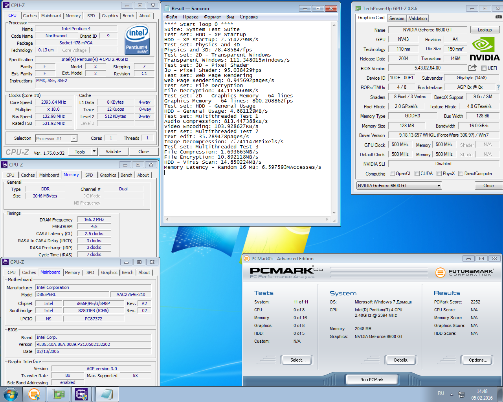Viewport: 503px width, 402px height.
Task: Switch to the Sensors tab in GPU-Z
Action: [397, 18]
